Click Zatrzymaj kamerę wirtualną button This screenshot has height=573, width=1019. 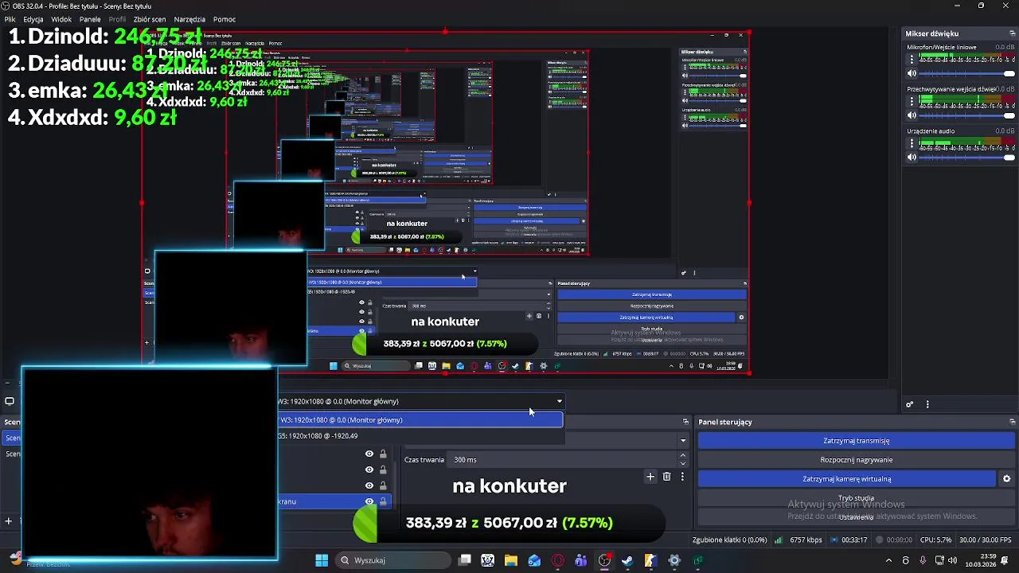coord(847,479)
